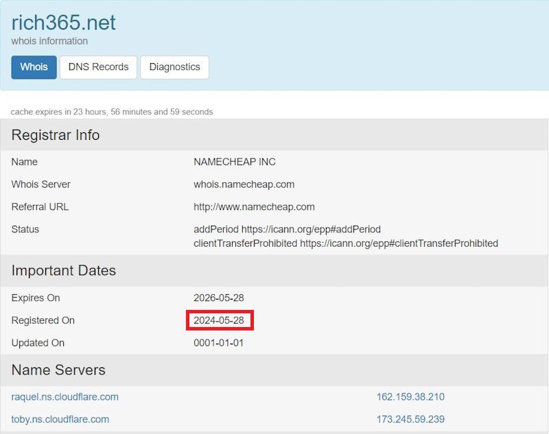
Task: Open the Diagnostics tab
Action: [x=174, y=67]
